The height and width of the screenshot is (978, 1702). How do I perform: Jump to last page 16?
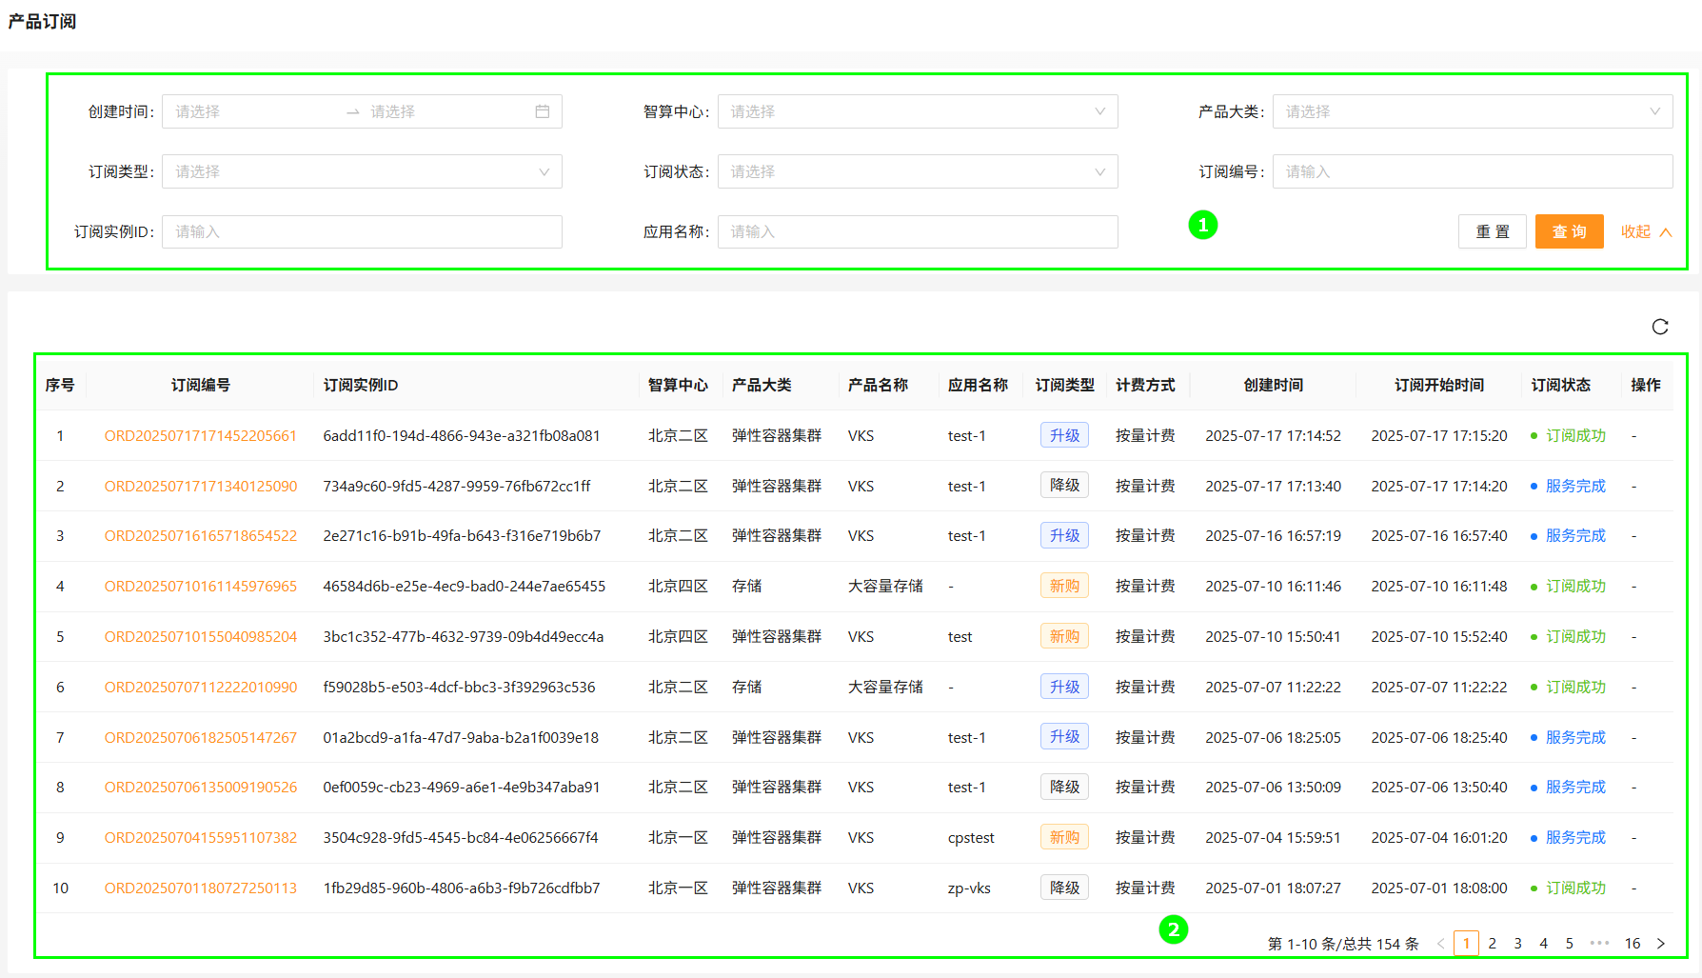click(1632, 943)
